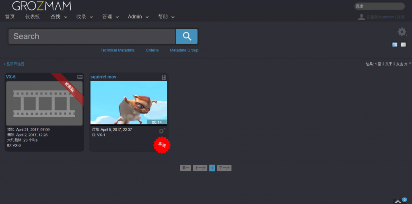Open the squirrel.mov item gear menu
This screenshot has width=412, height=204.
pyautogui.click(x=161, y=131)
